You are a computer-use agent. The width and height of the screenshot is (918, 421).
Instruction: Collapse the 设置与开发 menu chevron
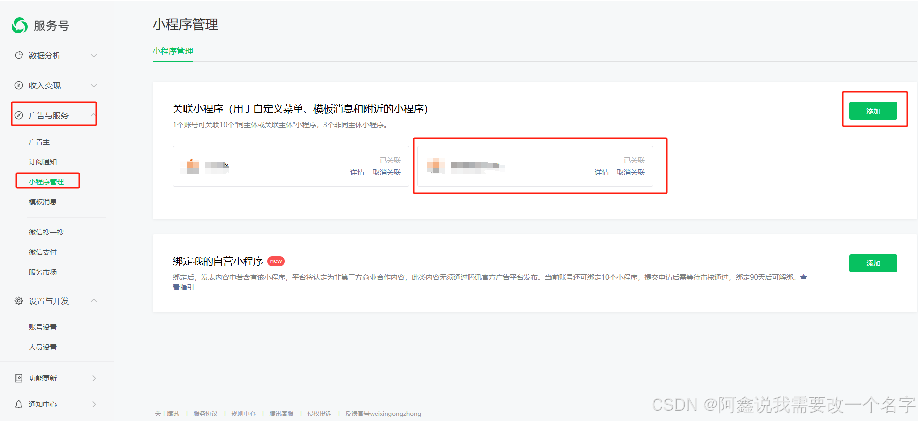(94, 300)
